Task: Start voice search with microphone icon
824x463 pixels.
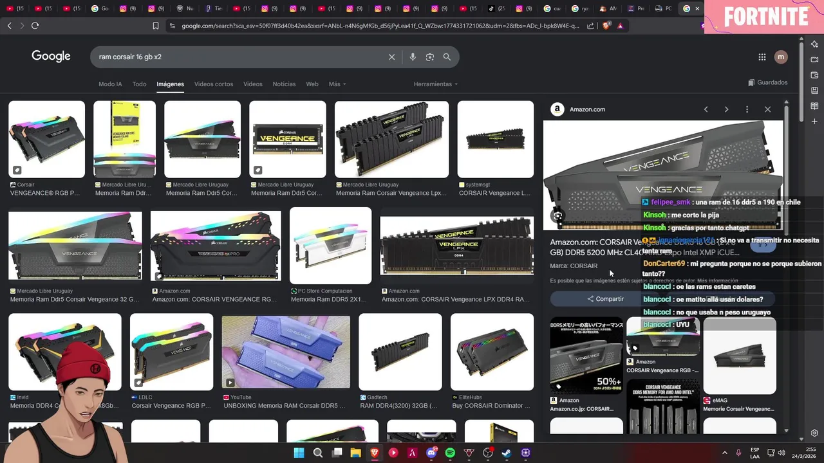Action: click(413, 57)
